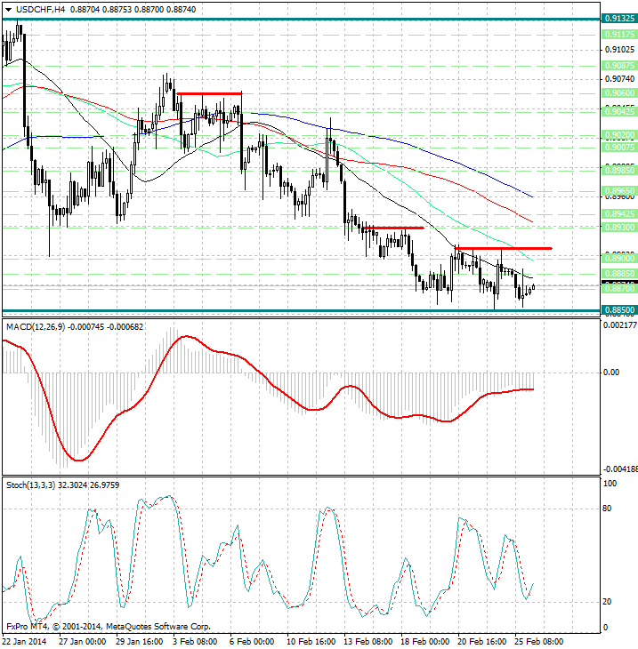Image resolution: width=638 pixels, height=649 pixels.
Task: Select the 20 Feb 16:00 time axis label
Action: (481, 642)
